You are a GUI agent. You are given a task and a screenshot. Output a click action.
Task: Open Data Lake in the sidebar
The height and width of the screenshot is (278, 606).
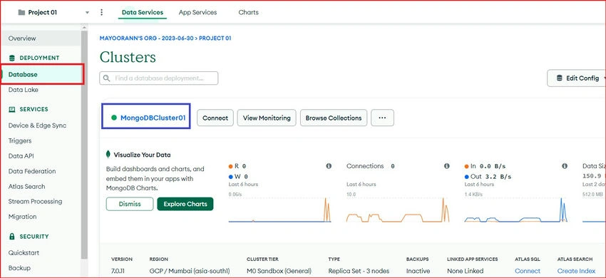(x=24, y=90)
